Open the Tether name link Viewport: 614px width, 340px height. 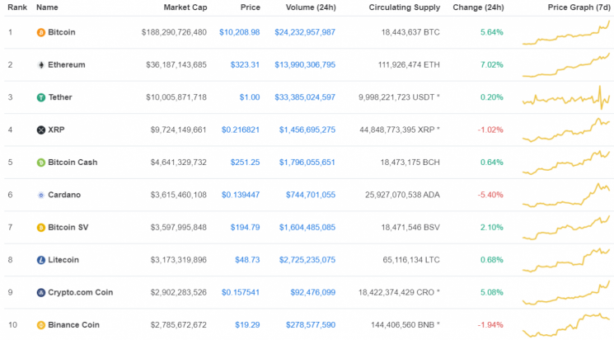coord(60,97)
